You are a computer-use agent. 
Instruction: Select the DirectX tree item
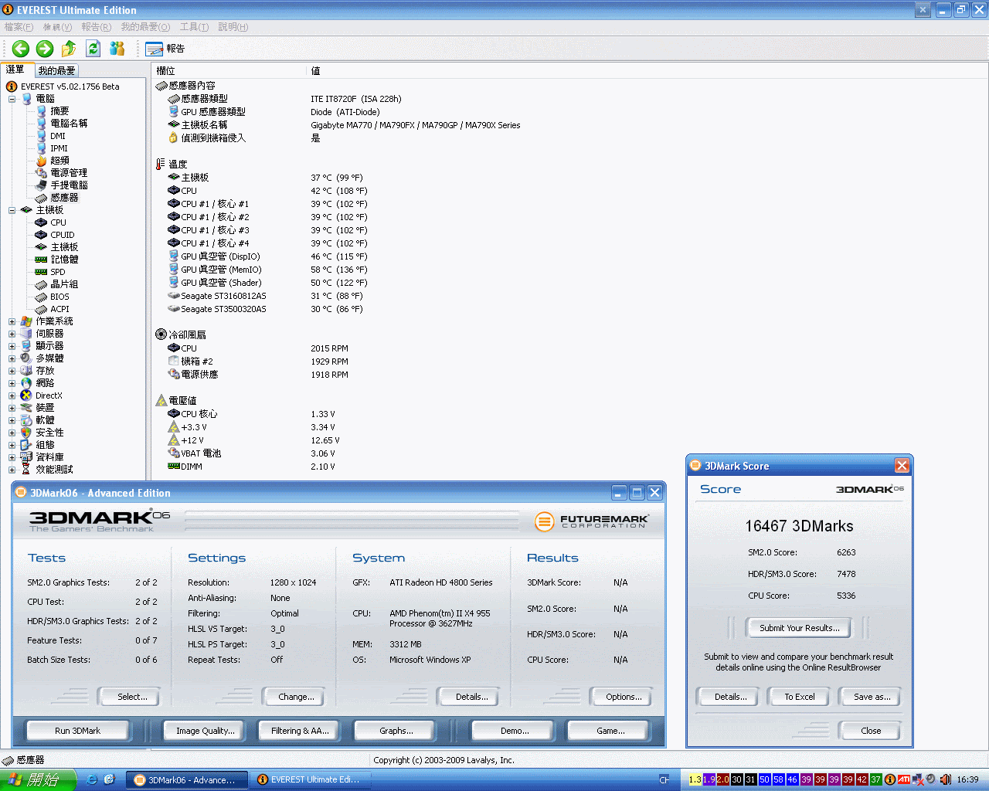48,395
